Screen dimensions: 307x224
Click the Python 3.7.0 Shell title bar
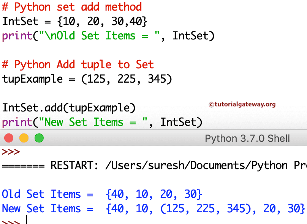247,138
